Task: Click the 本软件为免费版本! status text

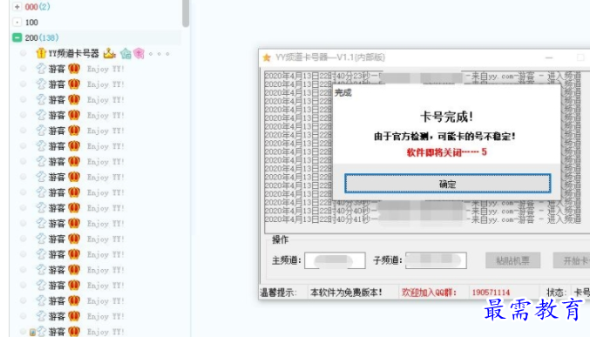Action: point(346,293)
